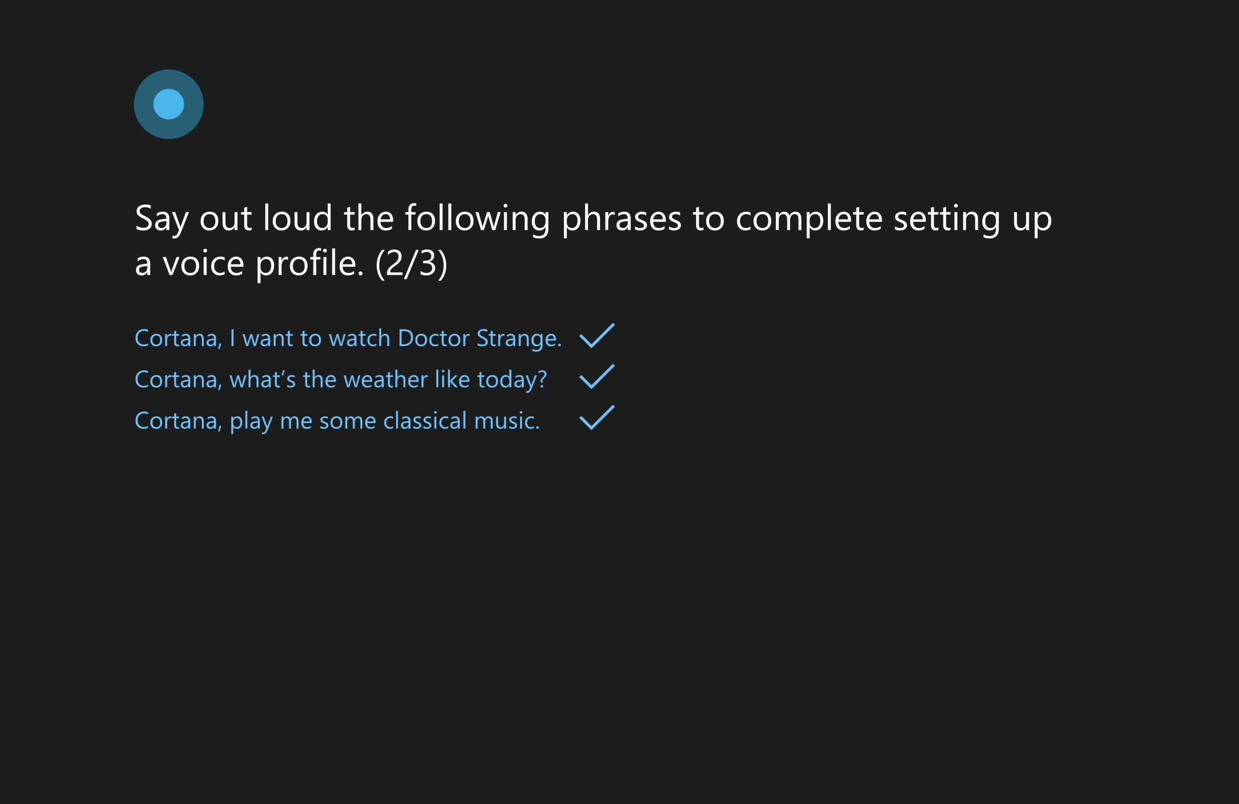Click checkmark beside the classical music phrase
1239x804 pixels.
tap(597, 418)
